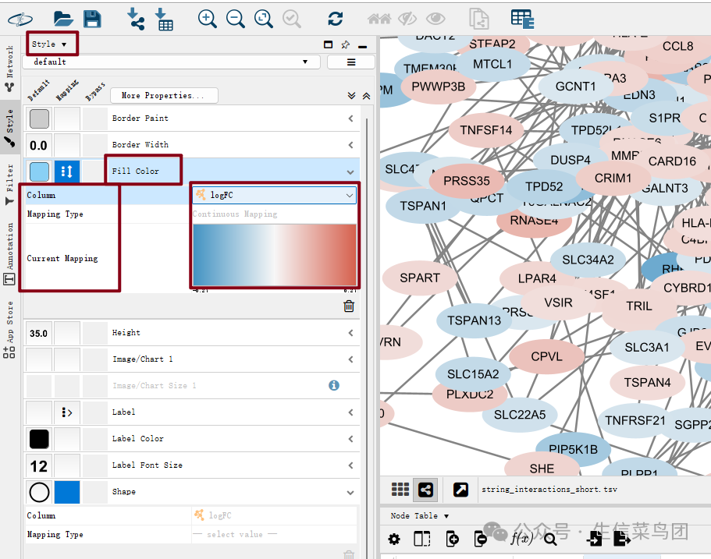Image resolution: width=711 pixels, height=559 pixels.
Task: Show Image/Chart Size info icon
Action: (x=334, y=385)
